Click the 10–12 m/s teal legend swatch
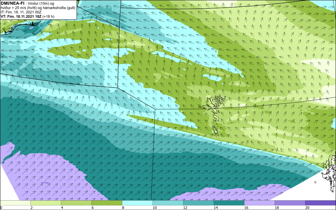This screenshot has height=210, width=336. point(168,203)
